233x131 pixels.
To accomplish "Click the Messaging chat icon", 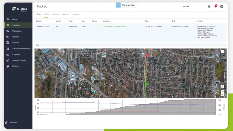I will coord(7,31).
